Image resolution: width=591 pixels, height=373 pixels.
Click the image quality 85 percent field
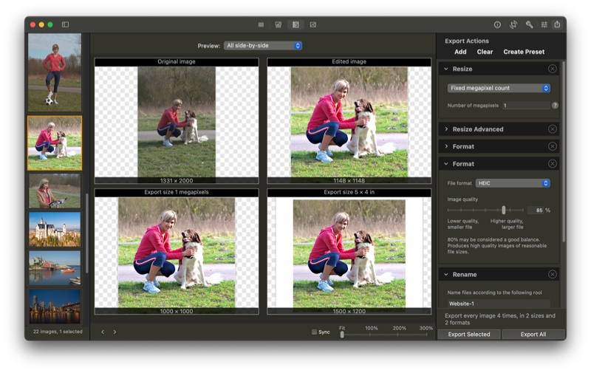point(536,211)
